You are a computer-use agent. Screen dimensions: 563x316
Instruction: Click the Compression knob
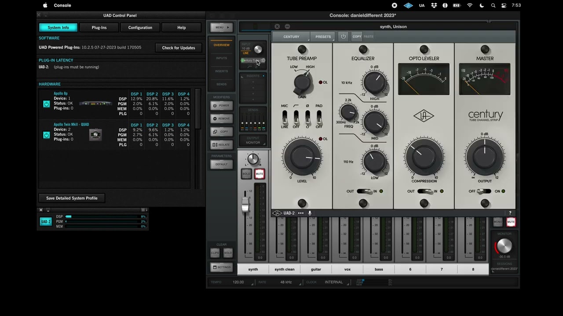click(x=424, y=157)
